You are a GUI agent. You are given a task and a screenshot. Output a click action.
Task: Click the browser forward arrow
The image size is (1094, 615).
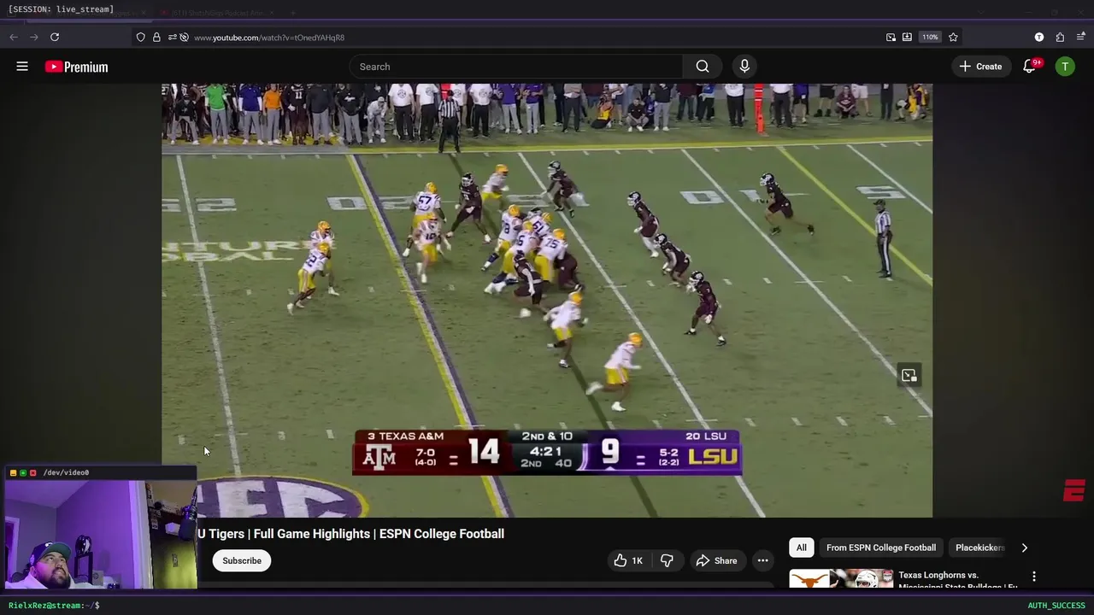[x=34, y=37]
